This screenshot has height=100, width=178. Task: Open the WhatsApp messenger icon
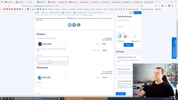79,25
